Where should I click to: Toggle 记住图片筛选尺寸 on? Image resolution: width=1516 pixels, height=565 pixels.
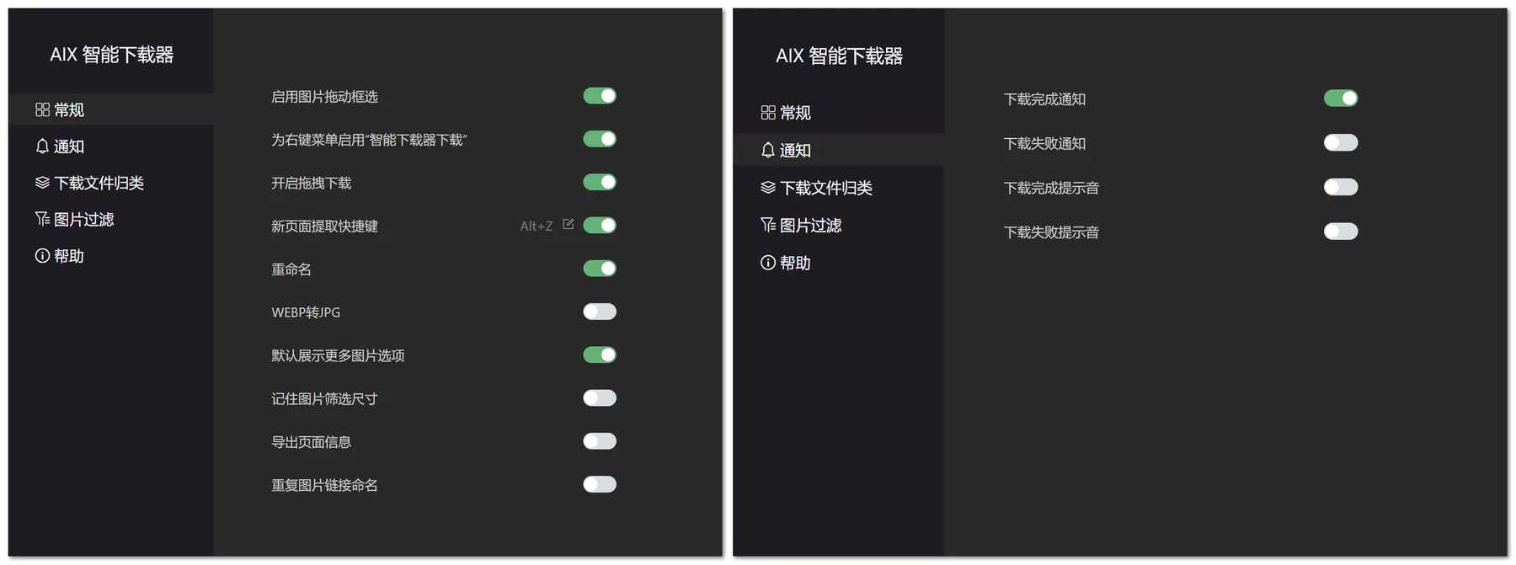(600, 398)
